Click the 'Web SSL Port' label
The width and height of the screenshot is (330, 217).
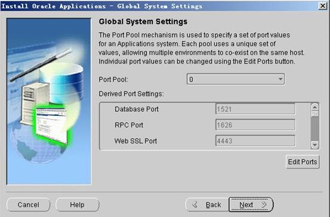pyautogui.click(x=135, y=141)
